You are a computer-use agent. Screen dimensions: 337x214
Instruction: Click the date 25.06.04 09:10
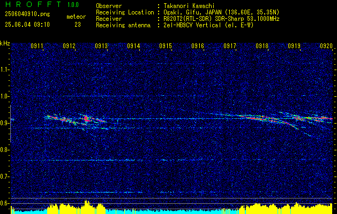[x=27, y=25]
